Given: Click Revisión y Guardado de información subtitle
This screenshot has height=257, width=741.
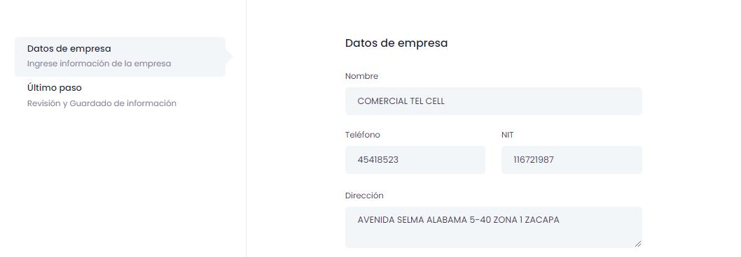Looking at the screenshot, I should [102, 103].
